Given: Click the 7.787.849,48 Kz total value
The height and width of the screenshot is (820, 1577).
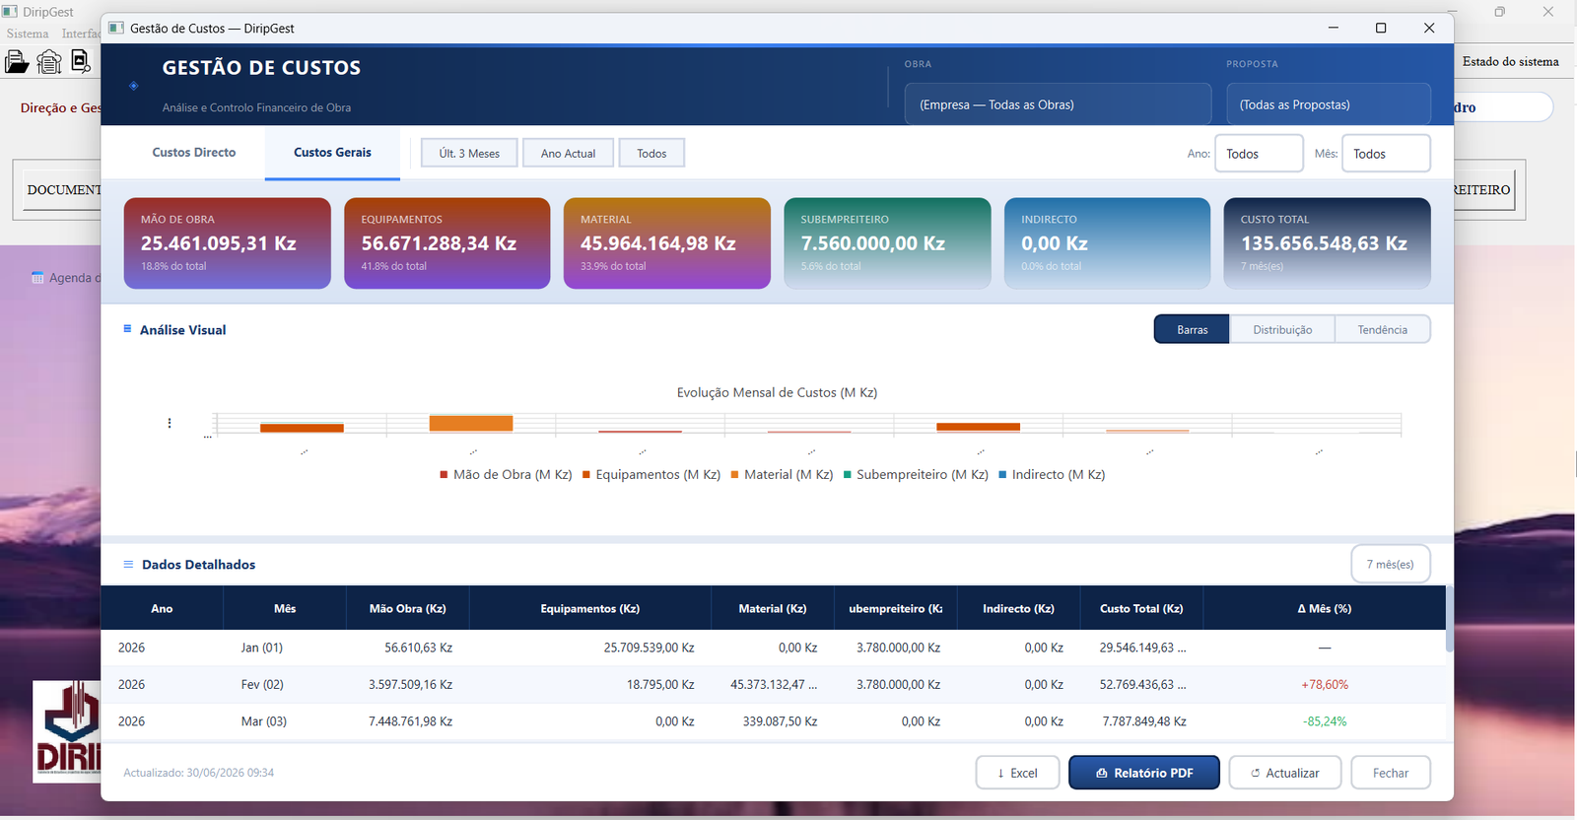Looking at the screenshot, I should click(1143, 721).
